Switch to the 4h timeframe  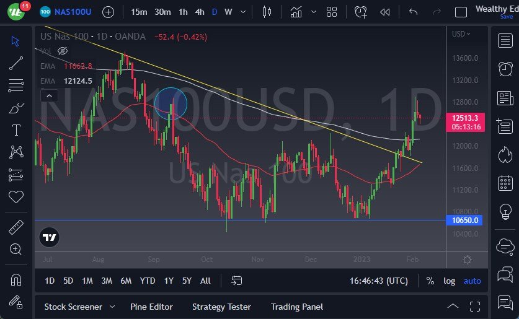click(199, 12)
